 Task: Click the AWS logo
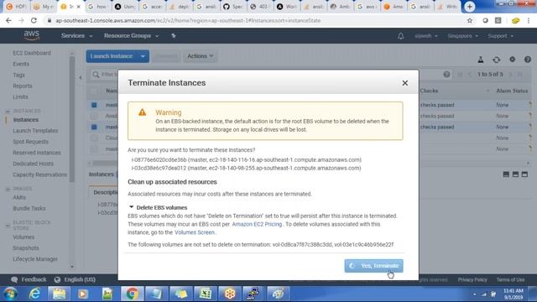[32, 35]
